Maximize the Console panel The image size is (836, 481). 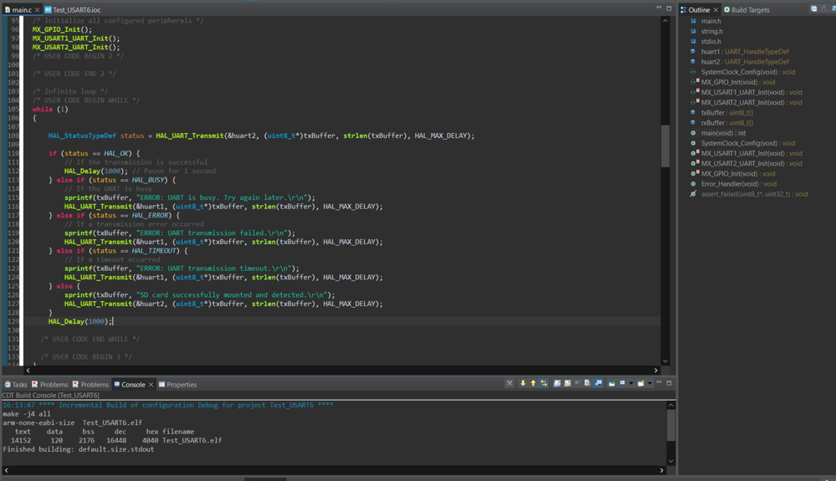[x=669, y=383]
